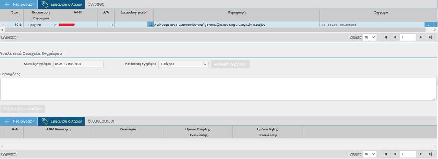438x159 pixels.
Task: Click 'Εμφάνιση φίλτρων' in the Ενοικιαστήρια panel
Action: pyautogui.click(x=61, y=121)
